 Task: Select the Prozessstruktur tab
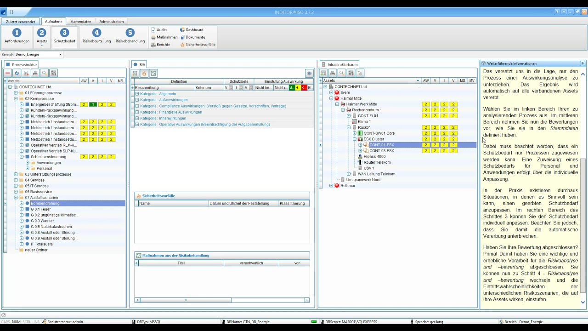pos(21,65)
